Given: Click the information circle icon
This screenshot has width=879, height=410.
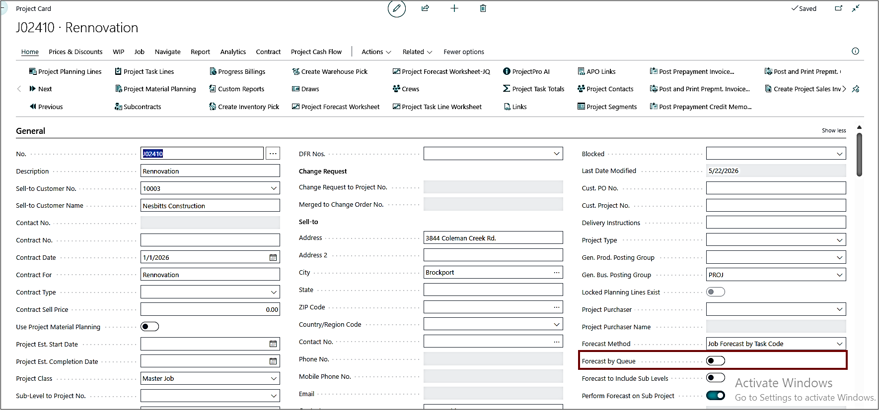Looking at the screenshot, I should point(855,51).
